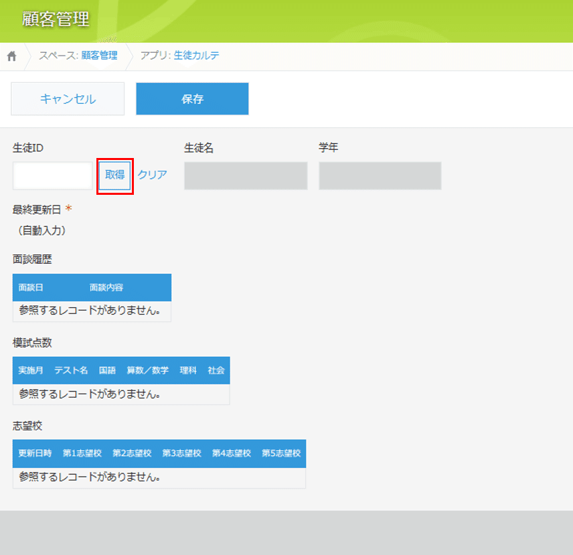Viewport: 573px width, 555px height.
Task: Select the テスト名 column header
Action: [x=71, y=370]
